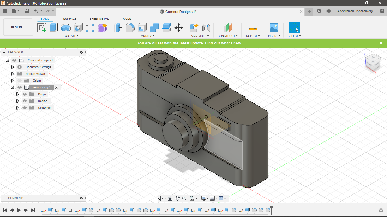Select the Revolve tool
The width and height of the screenshot is (387, 217).
[66, 28]
